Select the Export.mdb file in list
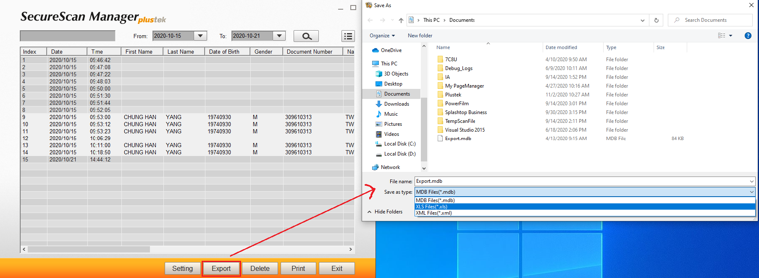 (457, 138)
